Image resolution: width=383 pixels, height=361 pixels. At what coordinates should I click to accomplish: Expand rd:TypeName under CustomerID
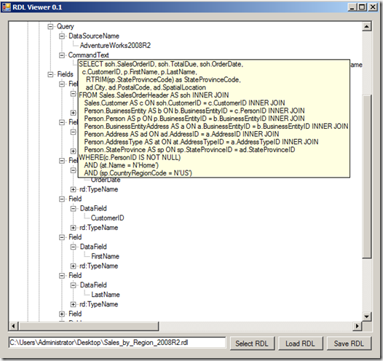tap(73, 228)
